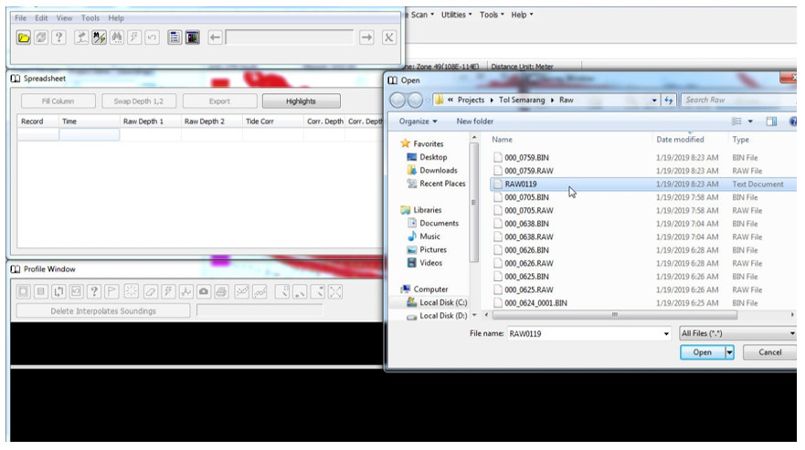Image resolution: width=805 pixels, height=450 pixels.
Task: Click the right arrow next button in toolbar
Action: tap(366, 37)
